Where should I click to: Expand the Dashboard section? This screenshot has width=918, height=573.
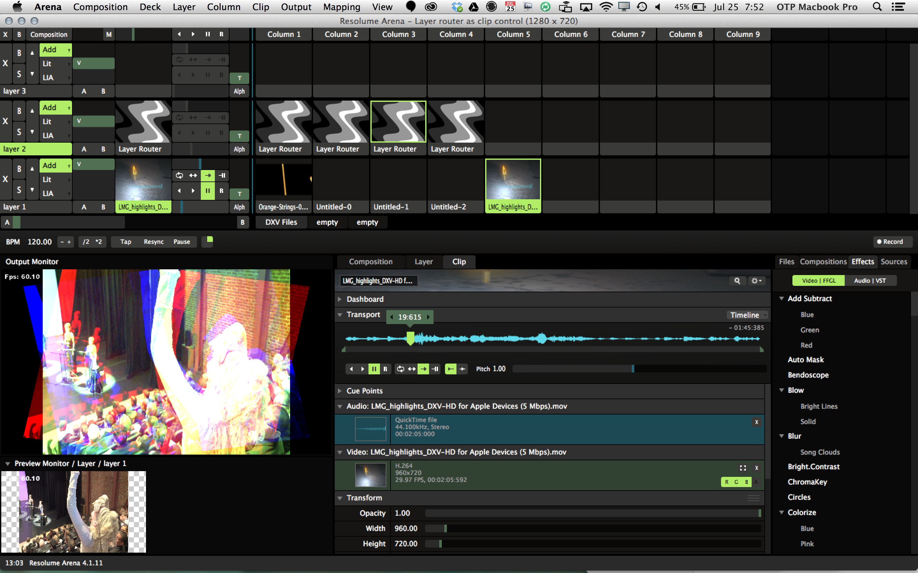340,299
